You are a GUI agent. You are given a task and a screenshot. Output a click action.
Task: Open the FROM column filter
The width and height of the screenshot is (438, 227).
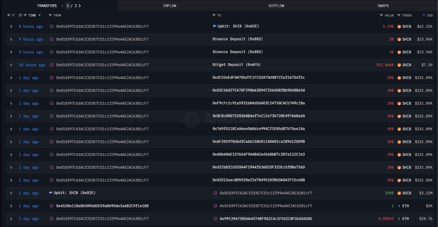pos(50,15)
